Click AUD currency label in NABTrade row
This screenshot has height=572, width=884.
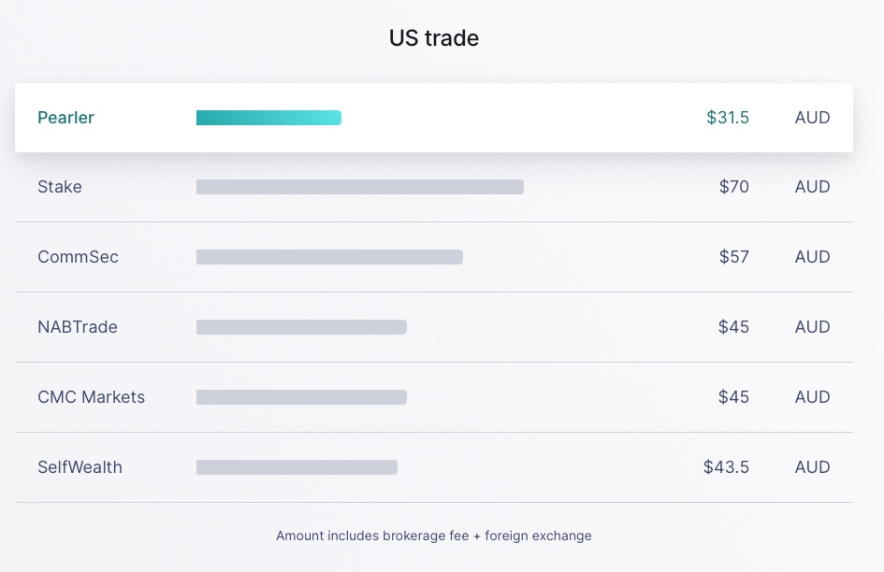click(x=812, y=327)
